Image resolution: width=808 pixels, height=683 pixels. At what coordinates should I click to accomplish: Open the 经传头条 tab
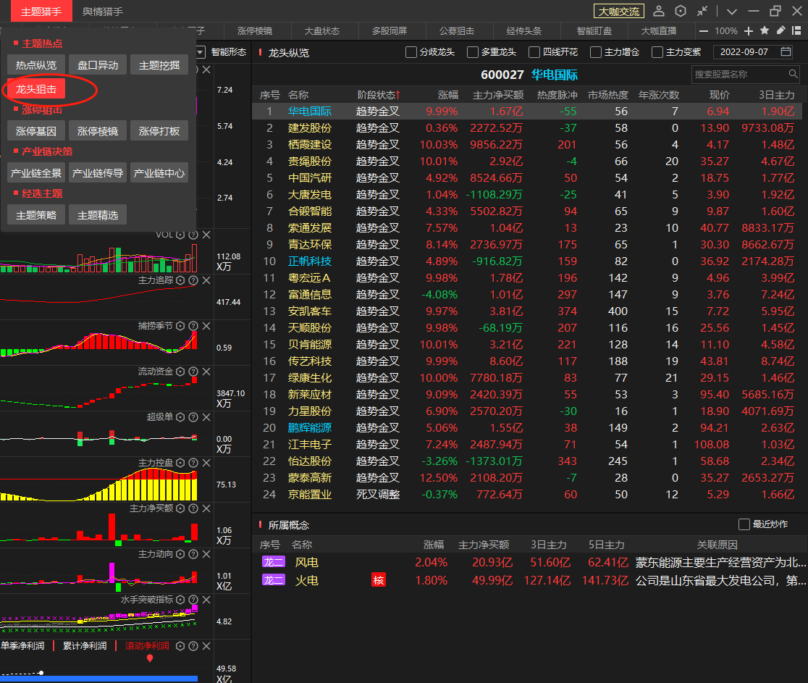(524, 31)
